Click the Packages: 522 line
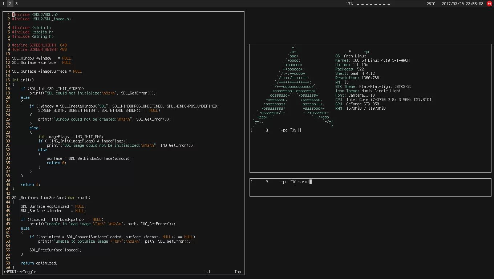The width and height of the screenshot is (494, 279). click(349, 69)
